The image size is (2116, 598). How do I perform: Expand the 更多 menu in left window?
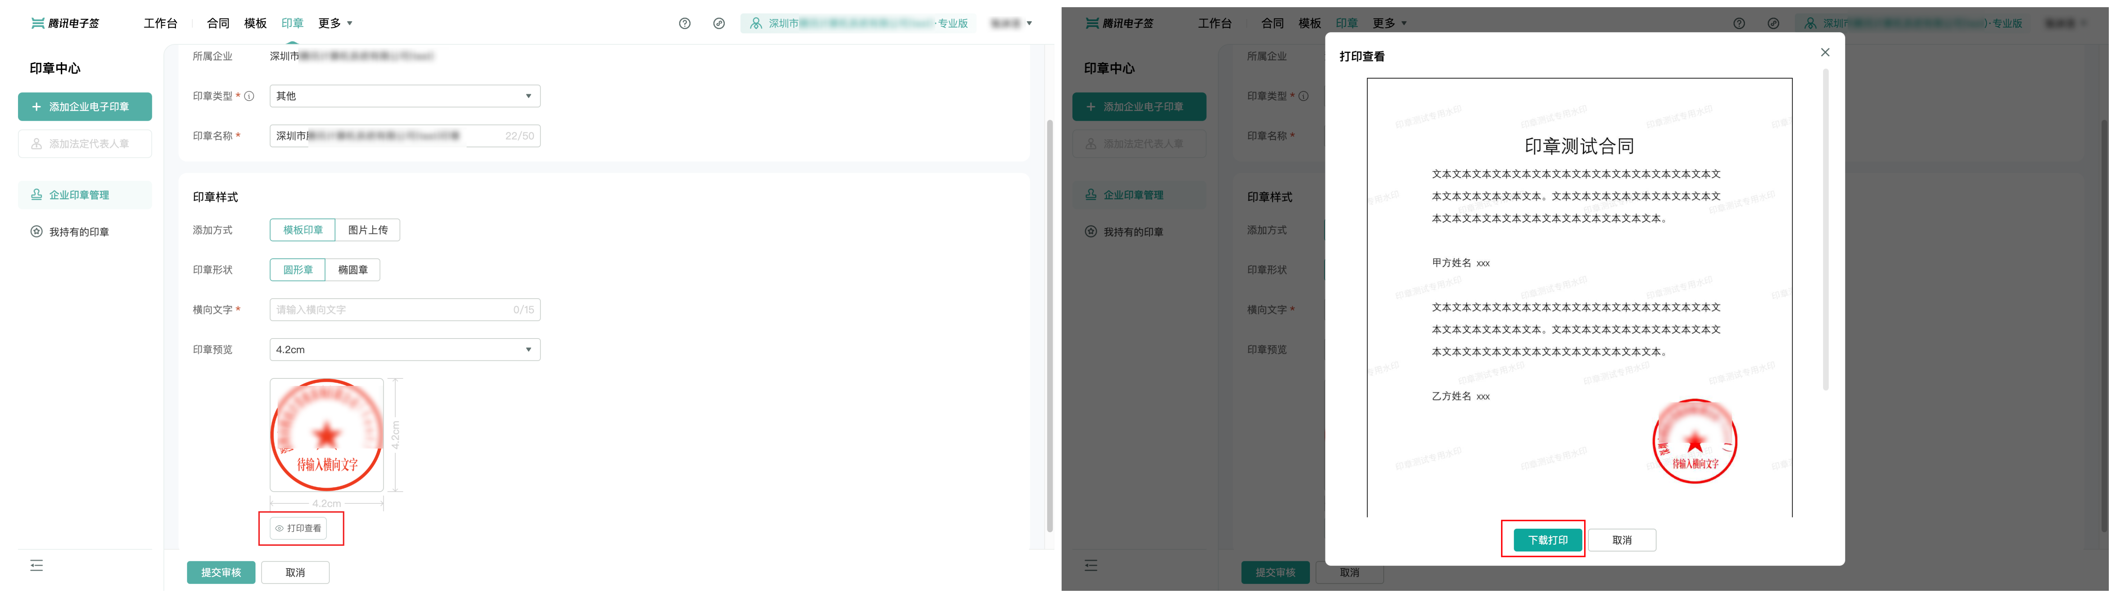[335, 23]
